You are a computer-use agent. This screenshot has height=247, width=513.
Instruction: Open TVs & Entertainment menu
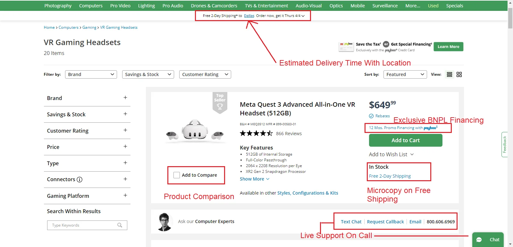point(266,6)
